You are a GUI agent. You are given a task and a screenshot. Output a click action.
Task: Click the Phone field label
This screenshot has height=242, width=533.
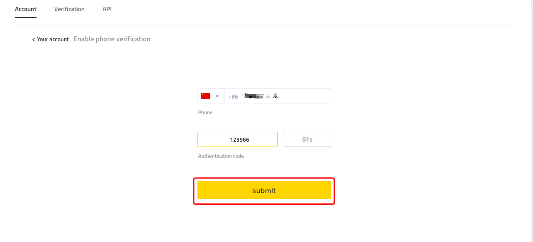pyautogui.click(x=205, y=112)
